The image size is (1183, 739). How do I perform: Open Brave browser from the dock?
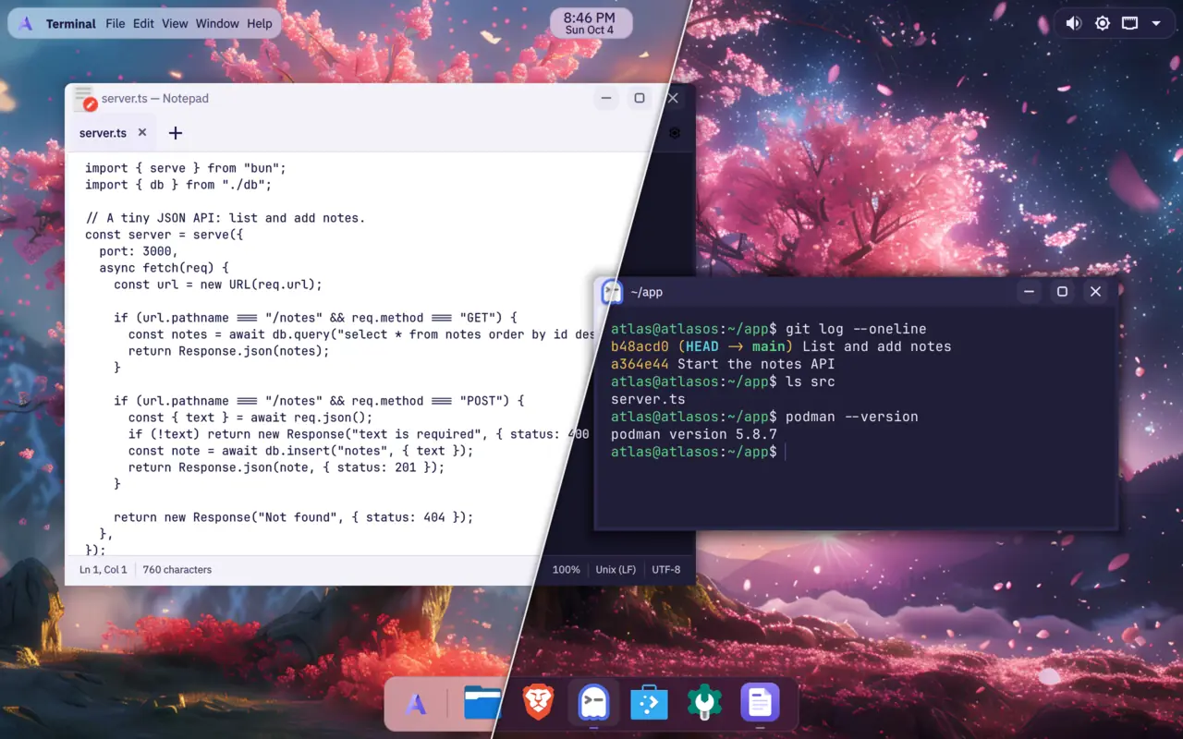pyautogui.click(x=538, y=704)
